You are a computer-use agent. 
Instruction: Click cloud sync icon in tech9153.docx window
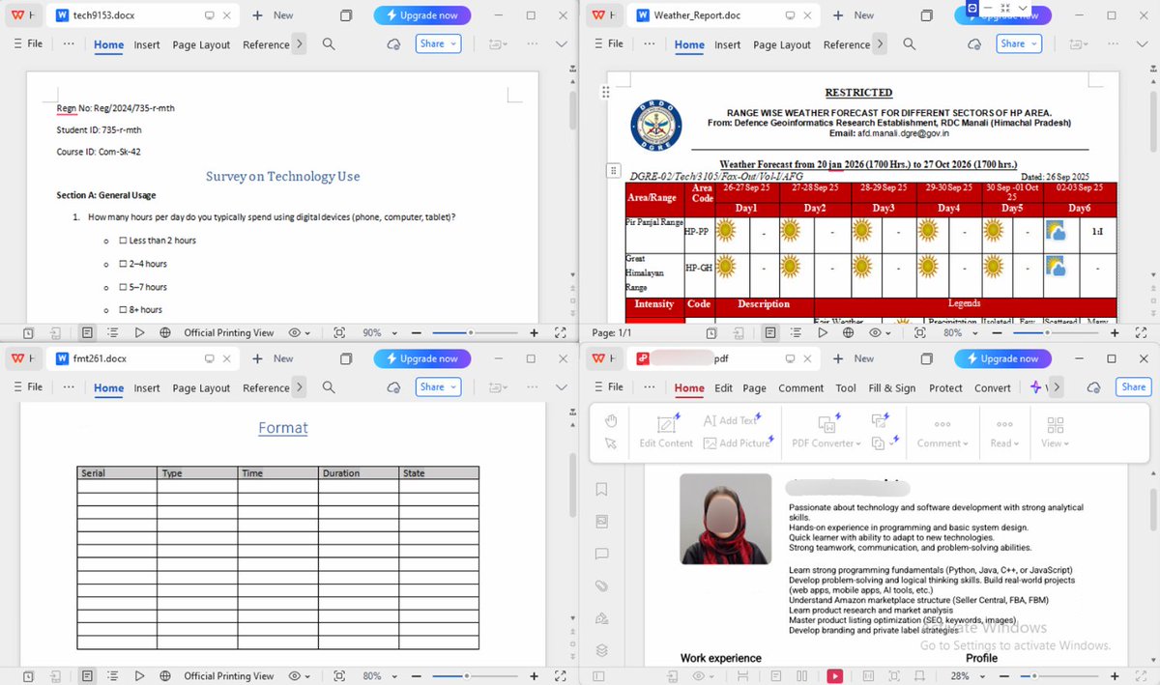pos(393,44)
